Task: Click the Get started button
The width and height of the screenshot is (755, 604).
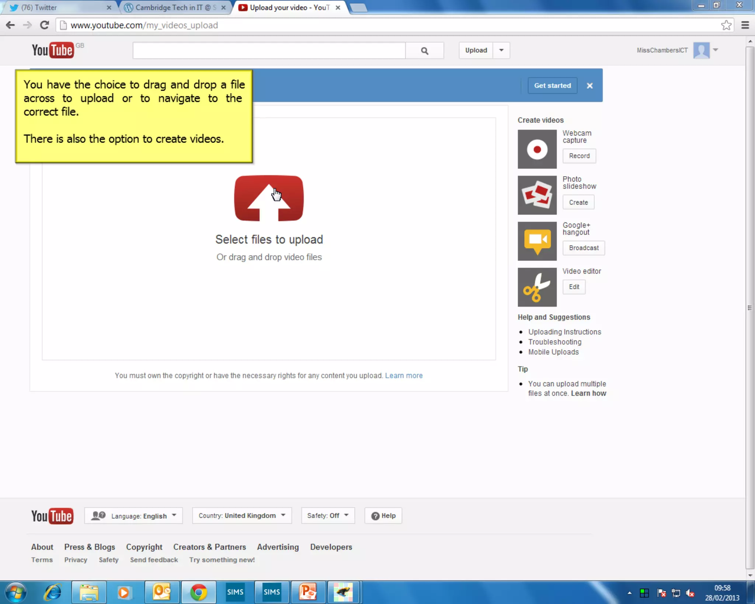Action: pyautogui.click(x=552, y=86)
